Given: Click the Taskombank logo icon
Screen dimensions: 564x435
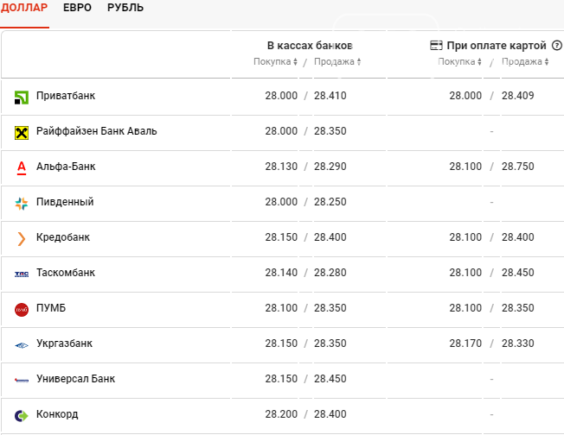Looking at the screenshot, I should click(22, 274).
